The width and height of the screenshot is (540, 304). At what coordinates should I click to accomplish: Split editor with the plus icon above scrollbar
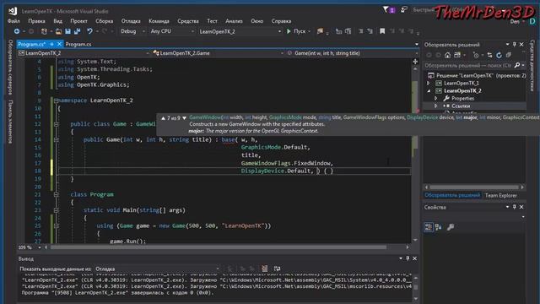(x=415, y=62)
